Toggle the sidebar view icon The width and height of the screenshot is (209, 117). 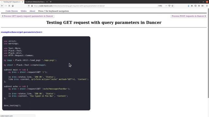click(x=195, y=6)
